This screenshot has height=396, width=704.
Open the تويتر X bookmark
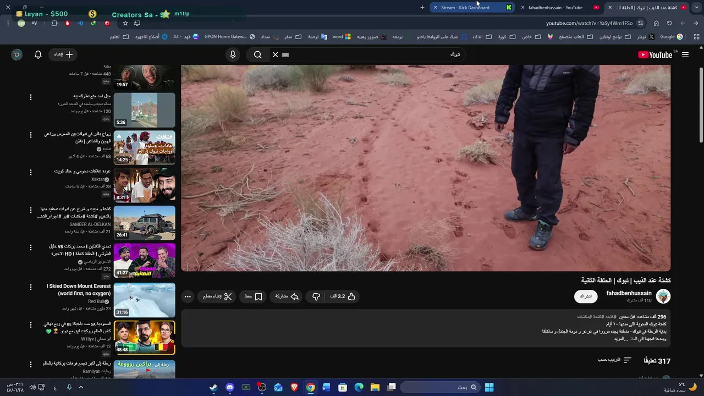645,37
